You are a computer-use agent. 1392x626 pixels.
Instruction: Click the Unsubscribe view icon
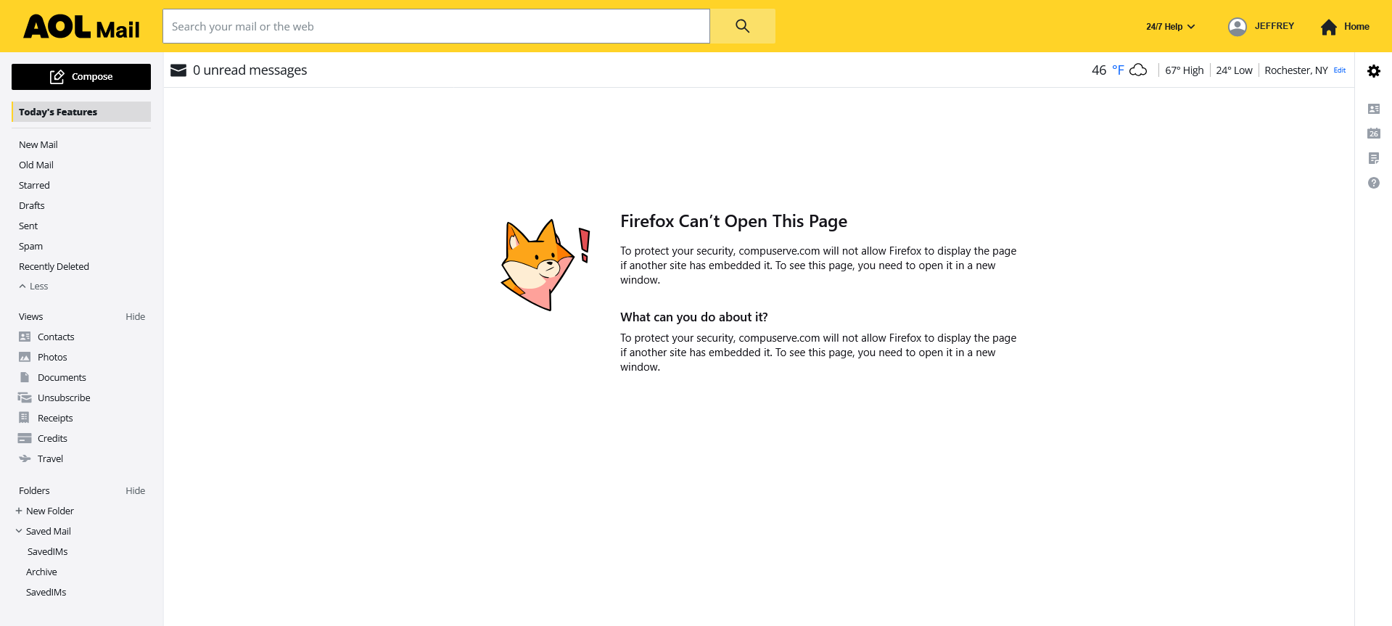(25, 398)
